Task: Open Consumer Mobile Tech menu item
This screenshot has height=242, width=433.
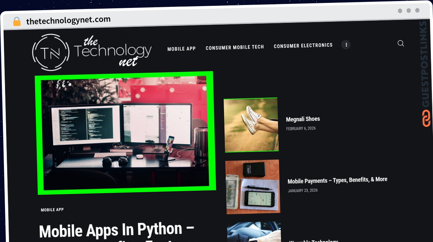Action: (235, 47)
